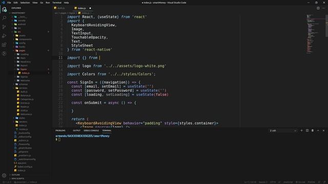Click unsaved dot on index.js tab
The width and height of the screenshot is (328, 184).
90,8
